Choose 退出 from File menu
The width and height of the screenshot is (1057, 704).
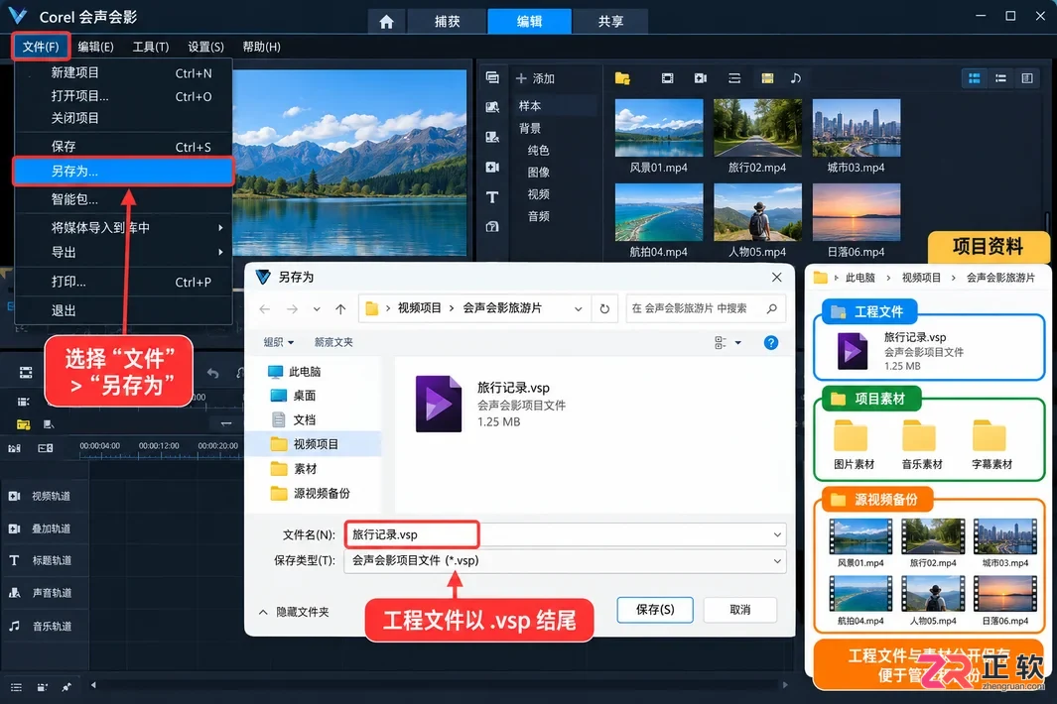click(123, 310)
